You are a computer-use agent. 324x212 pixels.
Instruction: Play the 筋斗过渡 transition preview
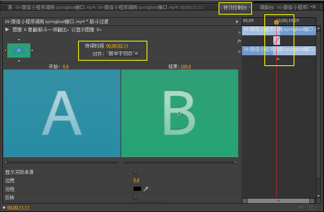(7, 30)
